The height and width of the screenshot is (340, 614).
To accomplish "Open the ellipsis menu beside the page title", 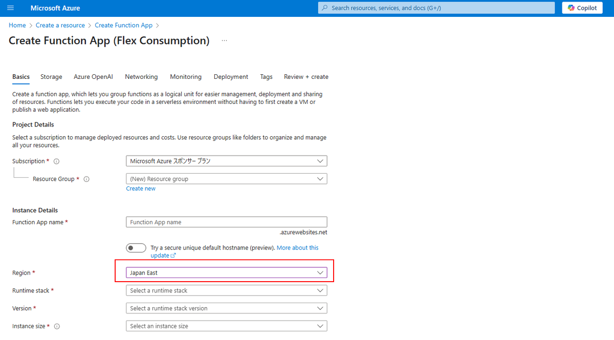I will [x=224, y=41].
